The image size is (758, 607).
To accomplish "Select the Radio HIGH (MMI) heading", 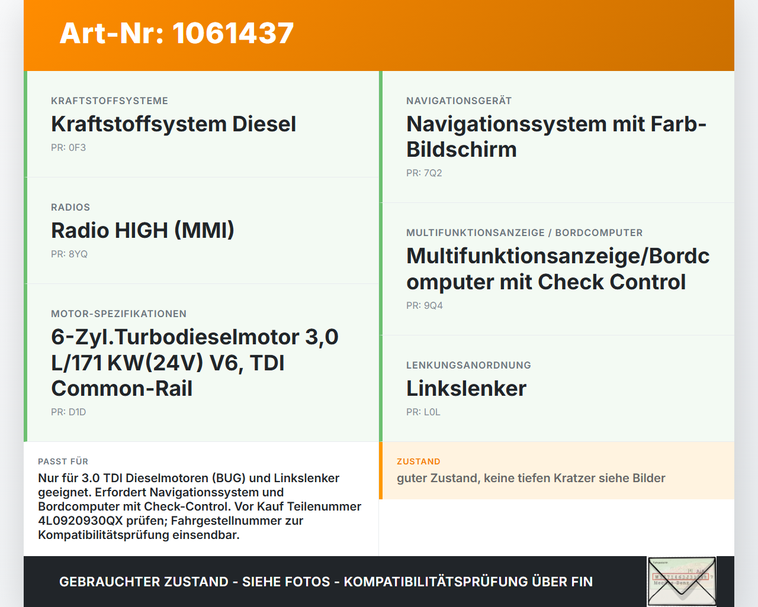I will pos(143,231).
